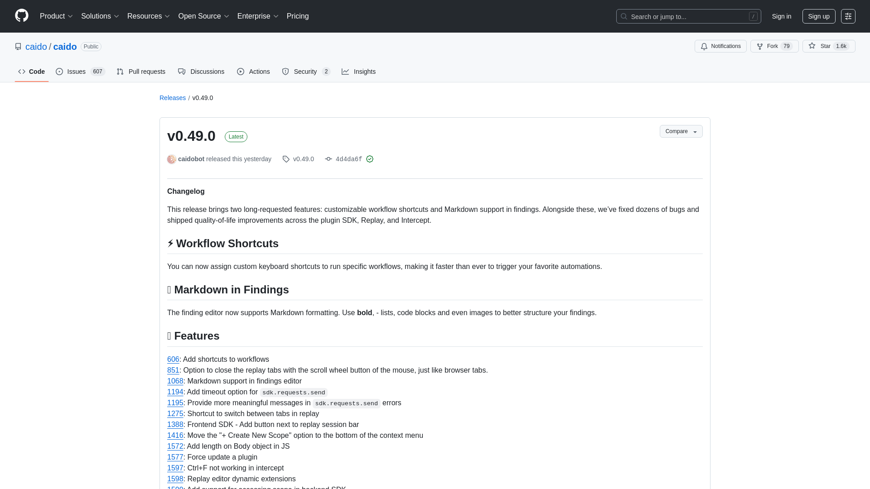Expand the Resources menu
The image size is (870, 489).
pyautogui.click(x=148, y=16)
